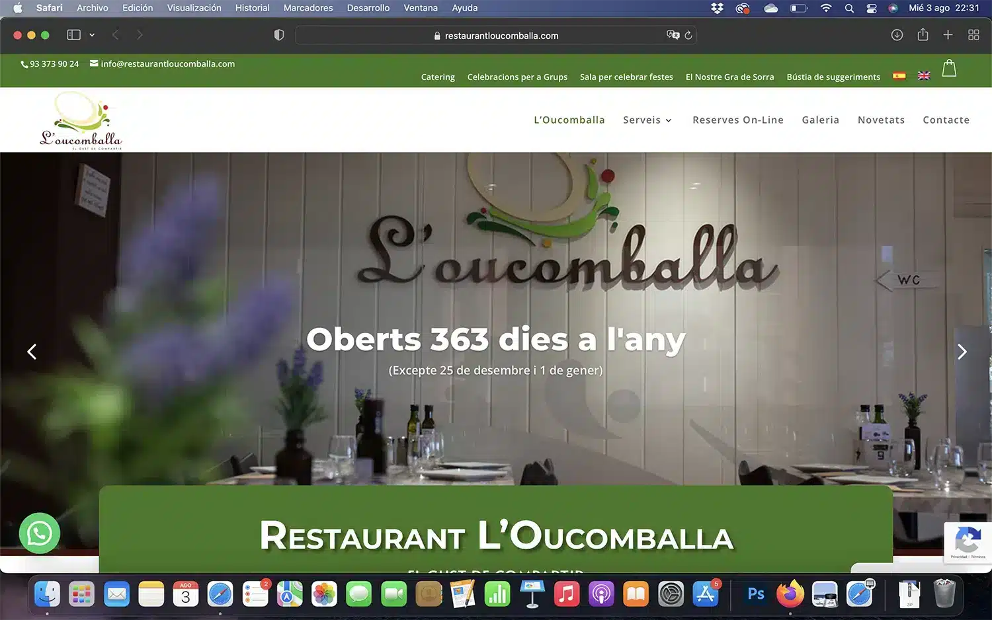Expand the Serveis dropdown menu
This screenshot has height=620, width=992.
tap(647, 120)
